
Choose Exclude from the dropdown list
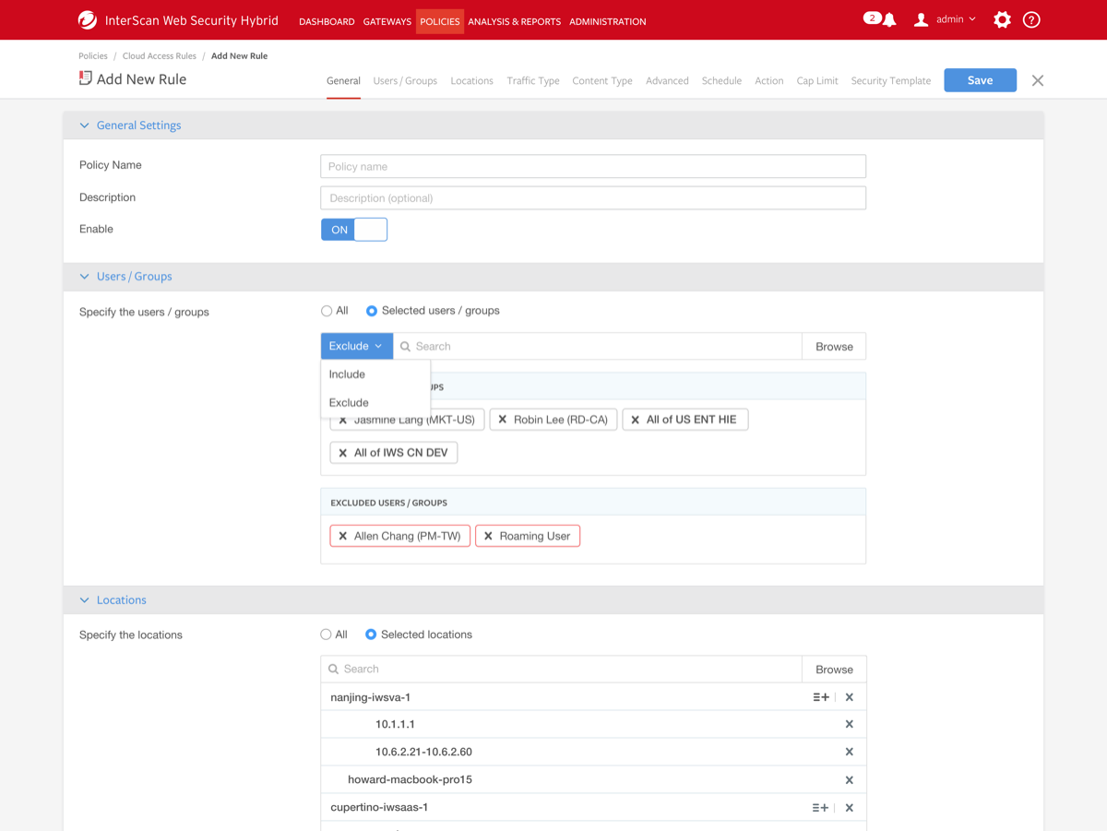tap(375, 403)
